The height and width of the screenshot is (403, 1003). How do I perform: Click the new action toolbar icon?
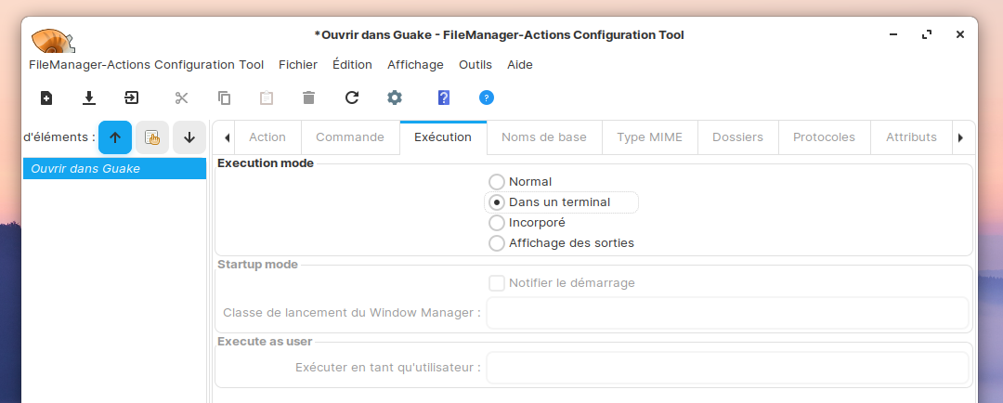click(x=46, y=97)
